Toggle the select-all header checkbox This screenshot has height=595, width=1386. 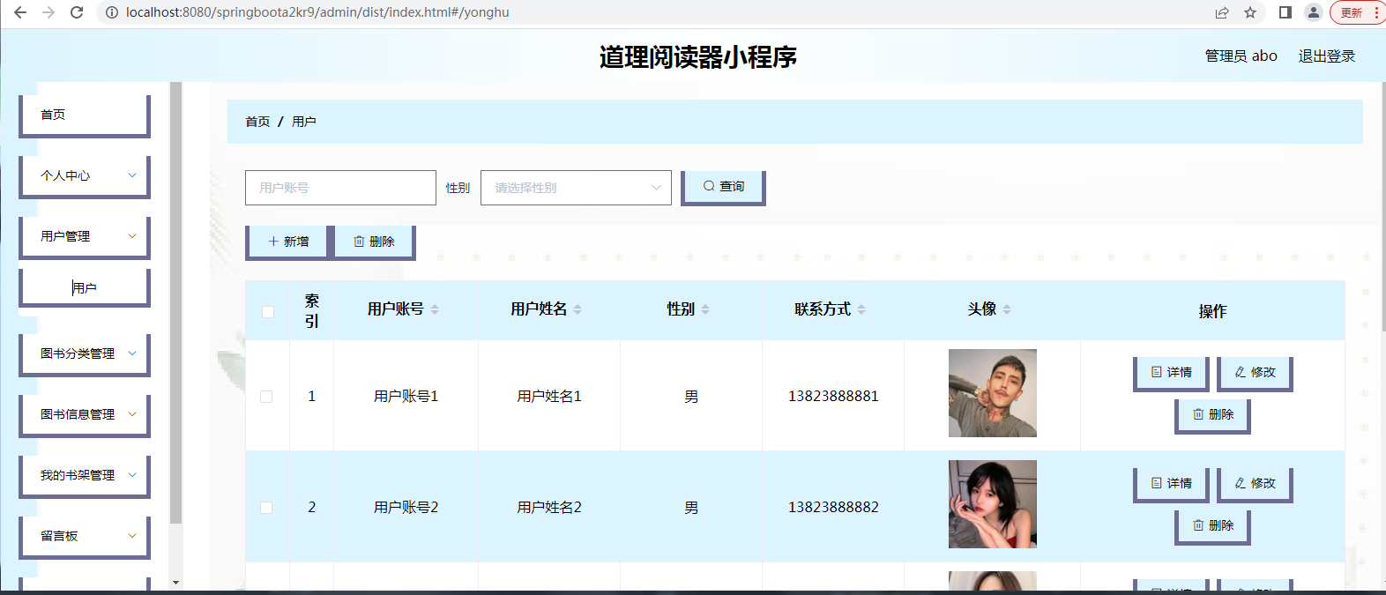click(268, 311)
